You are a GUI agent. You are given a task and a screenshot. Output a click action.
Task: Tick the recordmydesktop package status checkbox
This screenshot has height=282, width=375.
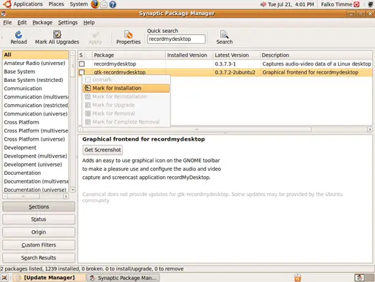[82, 64]
